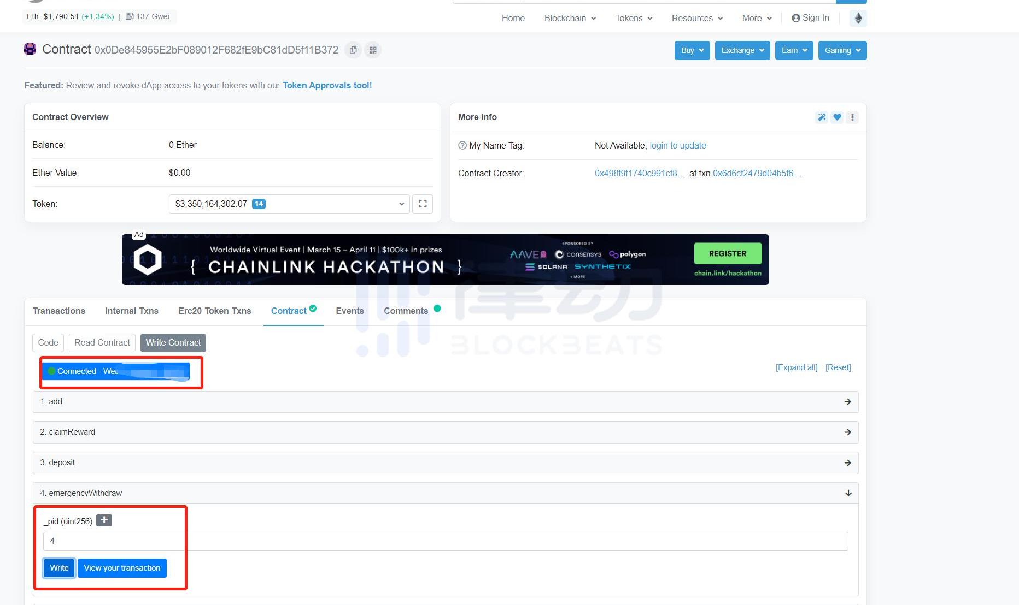
Task: Expand the claimReward function row
Action: (x=445, y=432)
